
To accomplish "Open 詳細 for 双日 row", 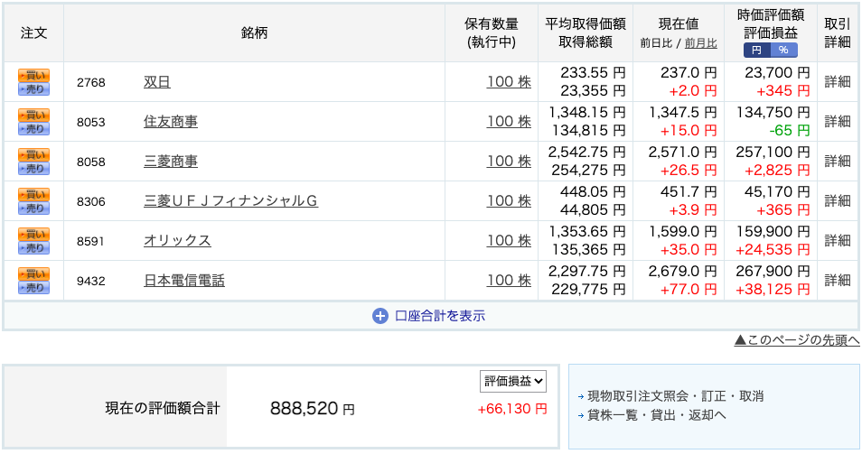I will pyautogui.click(x=838, y=82).
